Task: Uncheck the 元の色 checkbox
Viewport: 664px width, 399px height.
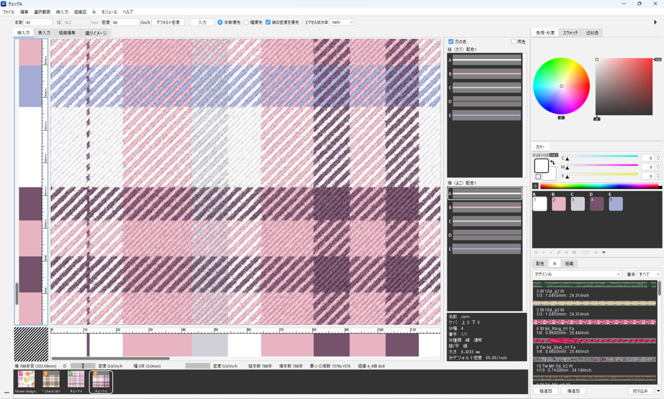Action: click(451, 42)
